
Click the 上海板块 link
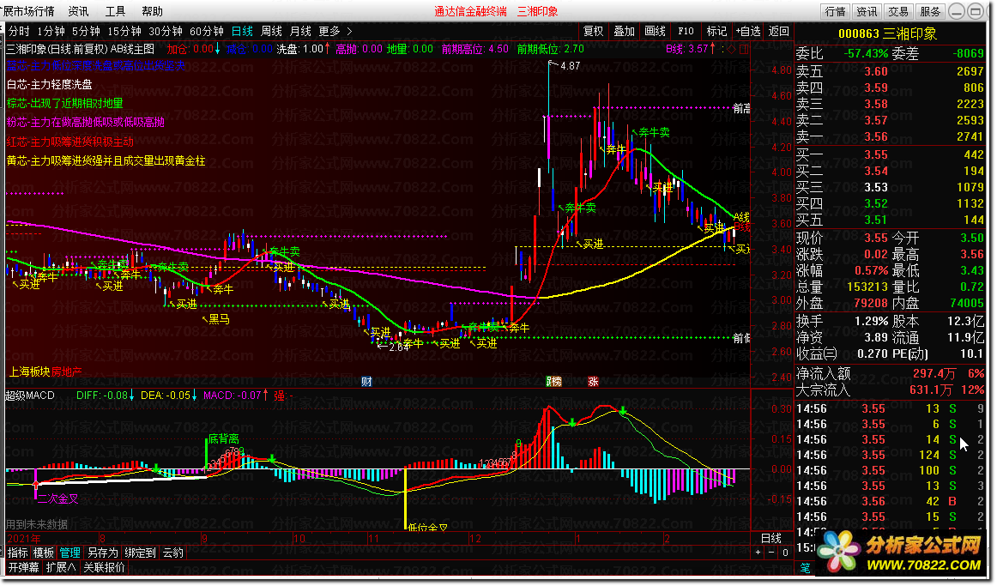click(29, 372)
